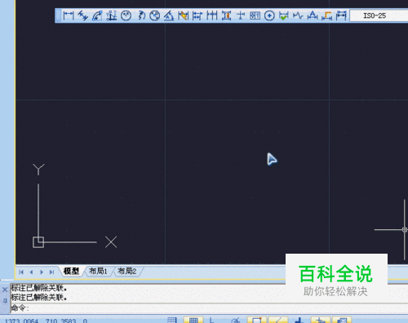
Task: Jump to the first layout tab arrow
Action: click(21, 272)
